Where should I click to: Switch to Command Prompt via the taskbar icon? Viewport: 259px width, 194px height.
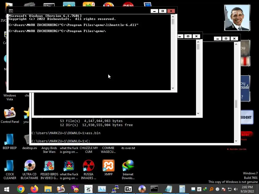155,189
